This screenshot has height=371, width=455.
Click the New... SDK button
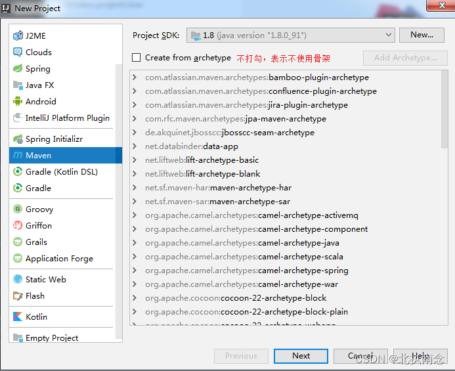point(422,35)
